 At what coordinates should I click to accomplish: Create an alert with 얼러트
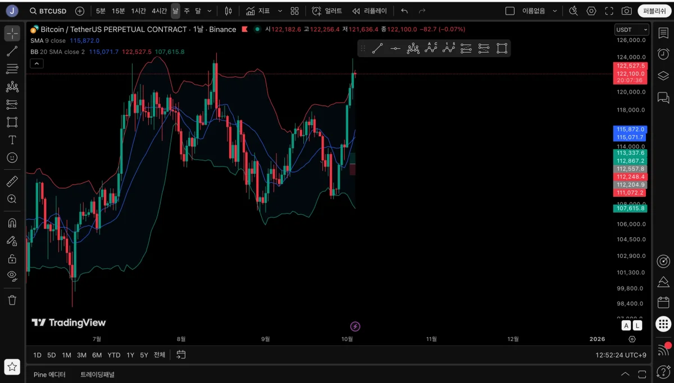click(x=327, y=11)
